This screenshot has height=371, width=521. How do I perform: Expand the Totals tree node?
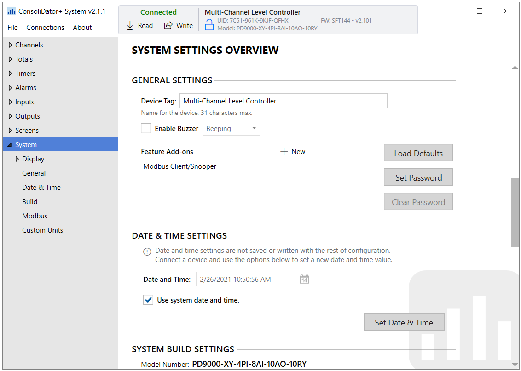pyautogui.click(x=10, y=59)
